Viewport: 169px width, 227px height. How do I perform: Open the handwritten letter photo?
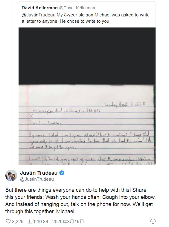[x=87, y=96]
